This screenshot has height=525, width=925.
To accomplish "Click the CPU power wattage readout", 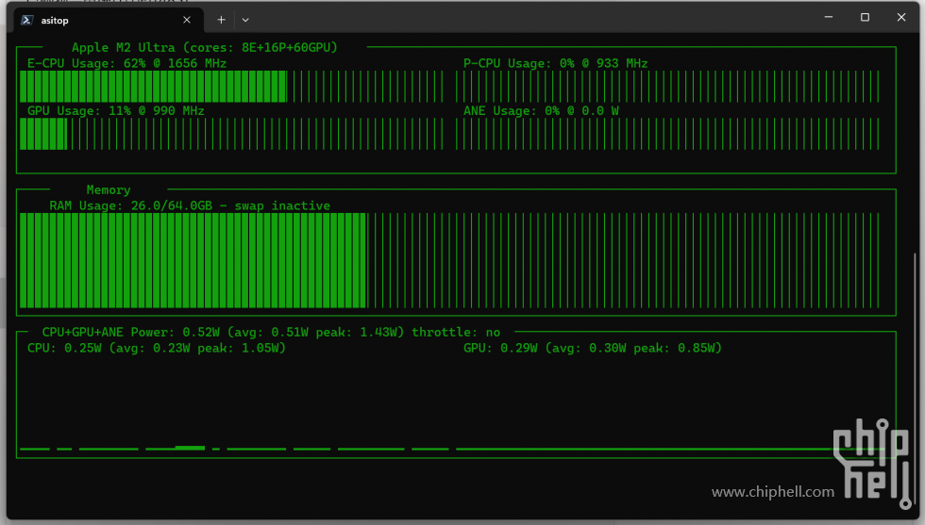I will click(157, 348).
